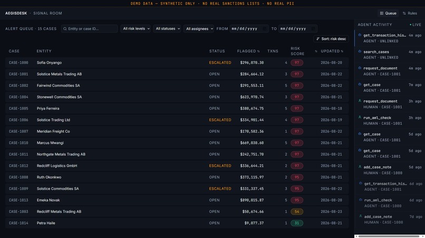Switch to the Rules tab

[x=410, y=13]
